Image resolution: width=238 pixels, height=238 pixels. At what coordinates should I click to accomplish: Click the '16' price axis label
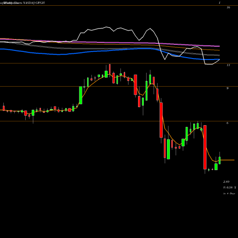point(228,8)
